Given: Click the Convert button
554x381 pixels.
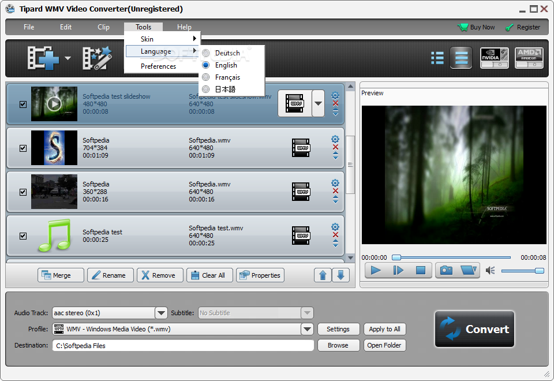Looking at the screenshot, I should coord(474,329).
